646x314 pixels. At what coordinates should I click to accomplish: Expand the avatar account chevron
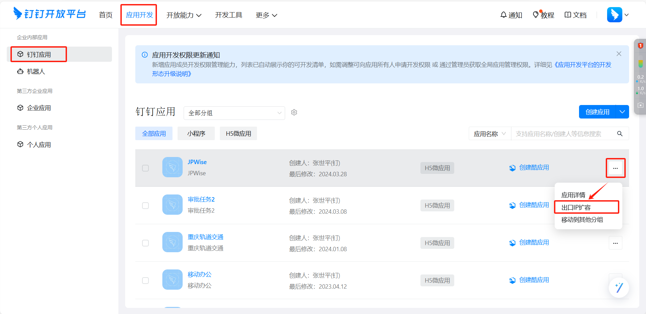pyautogui.click(x=626, y=15)
